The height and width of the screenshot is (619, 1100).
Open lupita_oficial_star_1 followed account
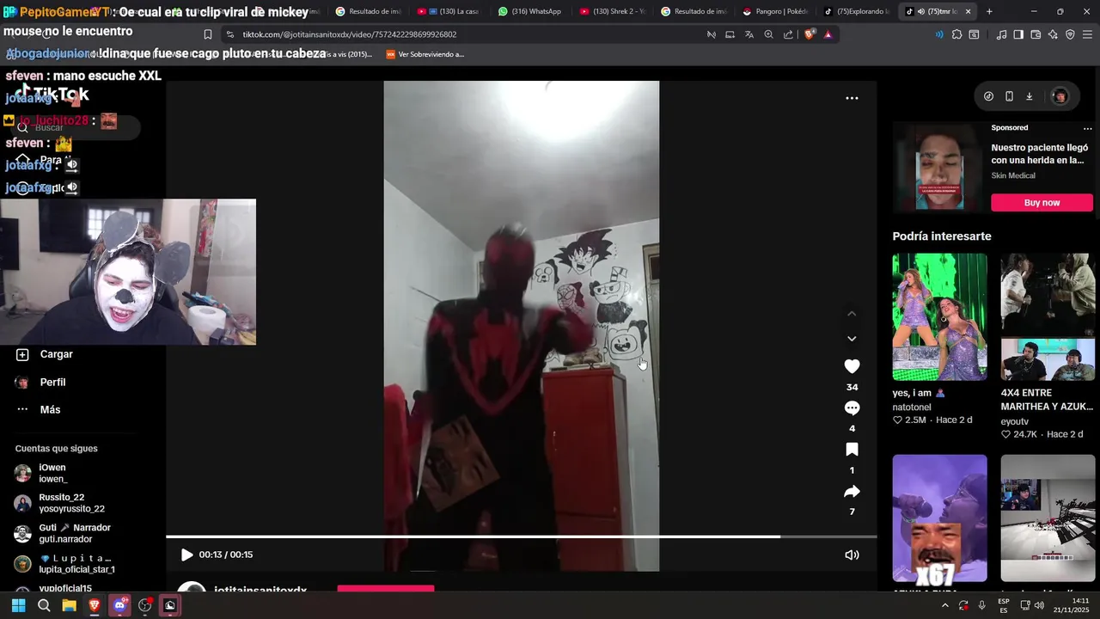77,564
